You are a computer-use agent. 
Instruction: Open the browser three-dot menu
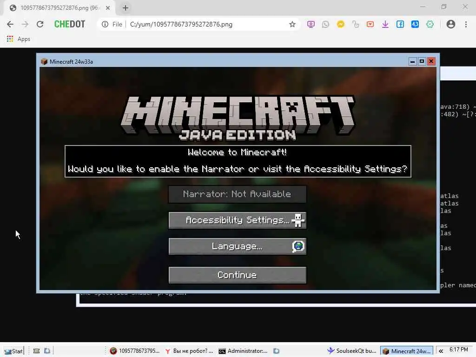click(x=466, y=24)
